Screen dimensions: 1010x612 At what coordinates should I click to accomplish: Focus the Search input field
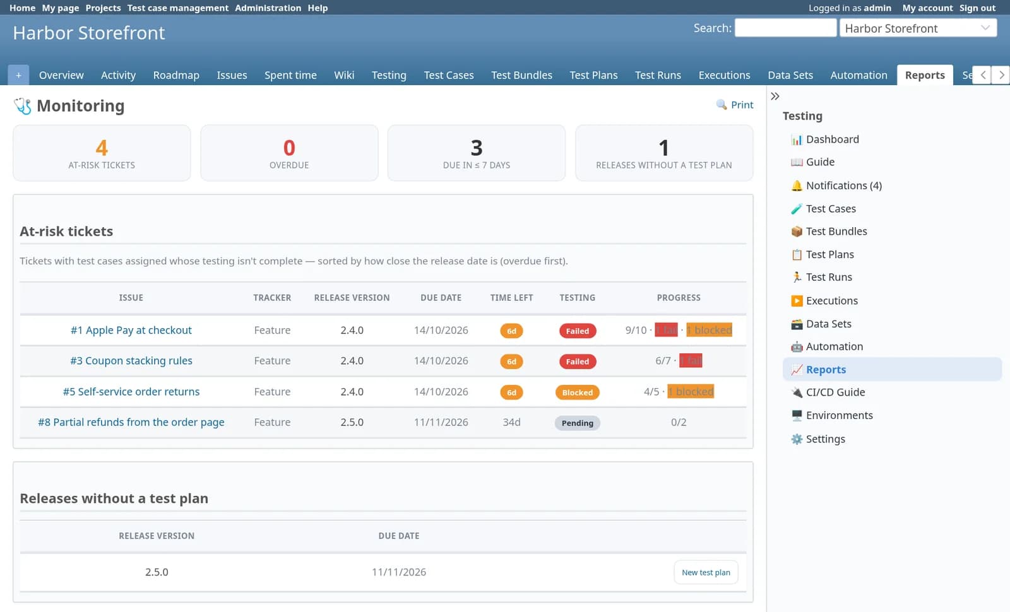click(785, 28)
